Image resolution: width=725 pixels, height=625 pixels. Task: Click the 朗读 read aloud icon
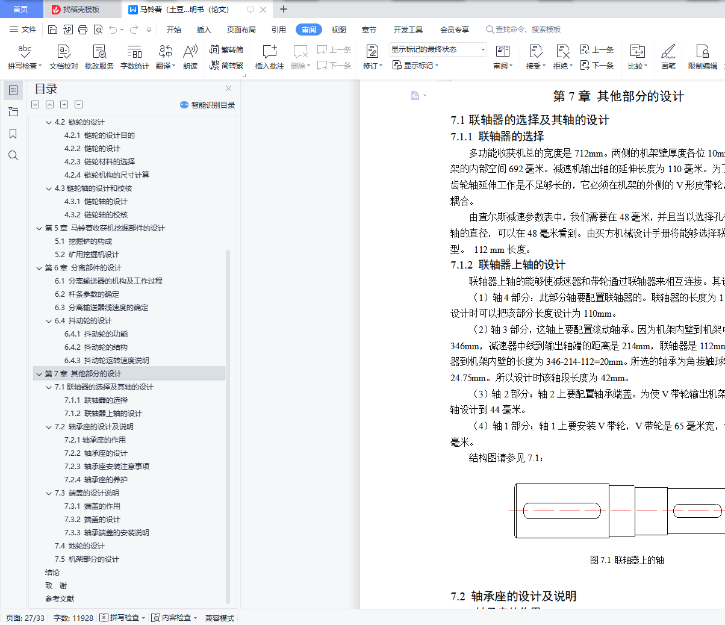coord(190,57)
